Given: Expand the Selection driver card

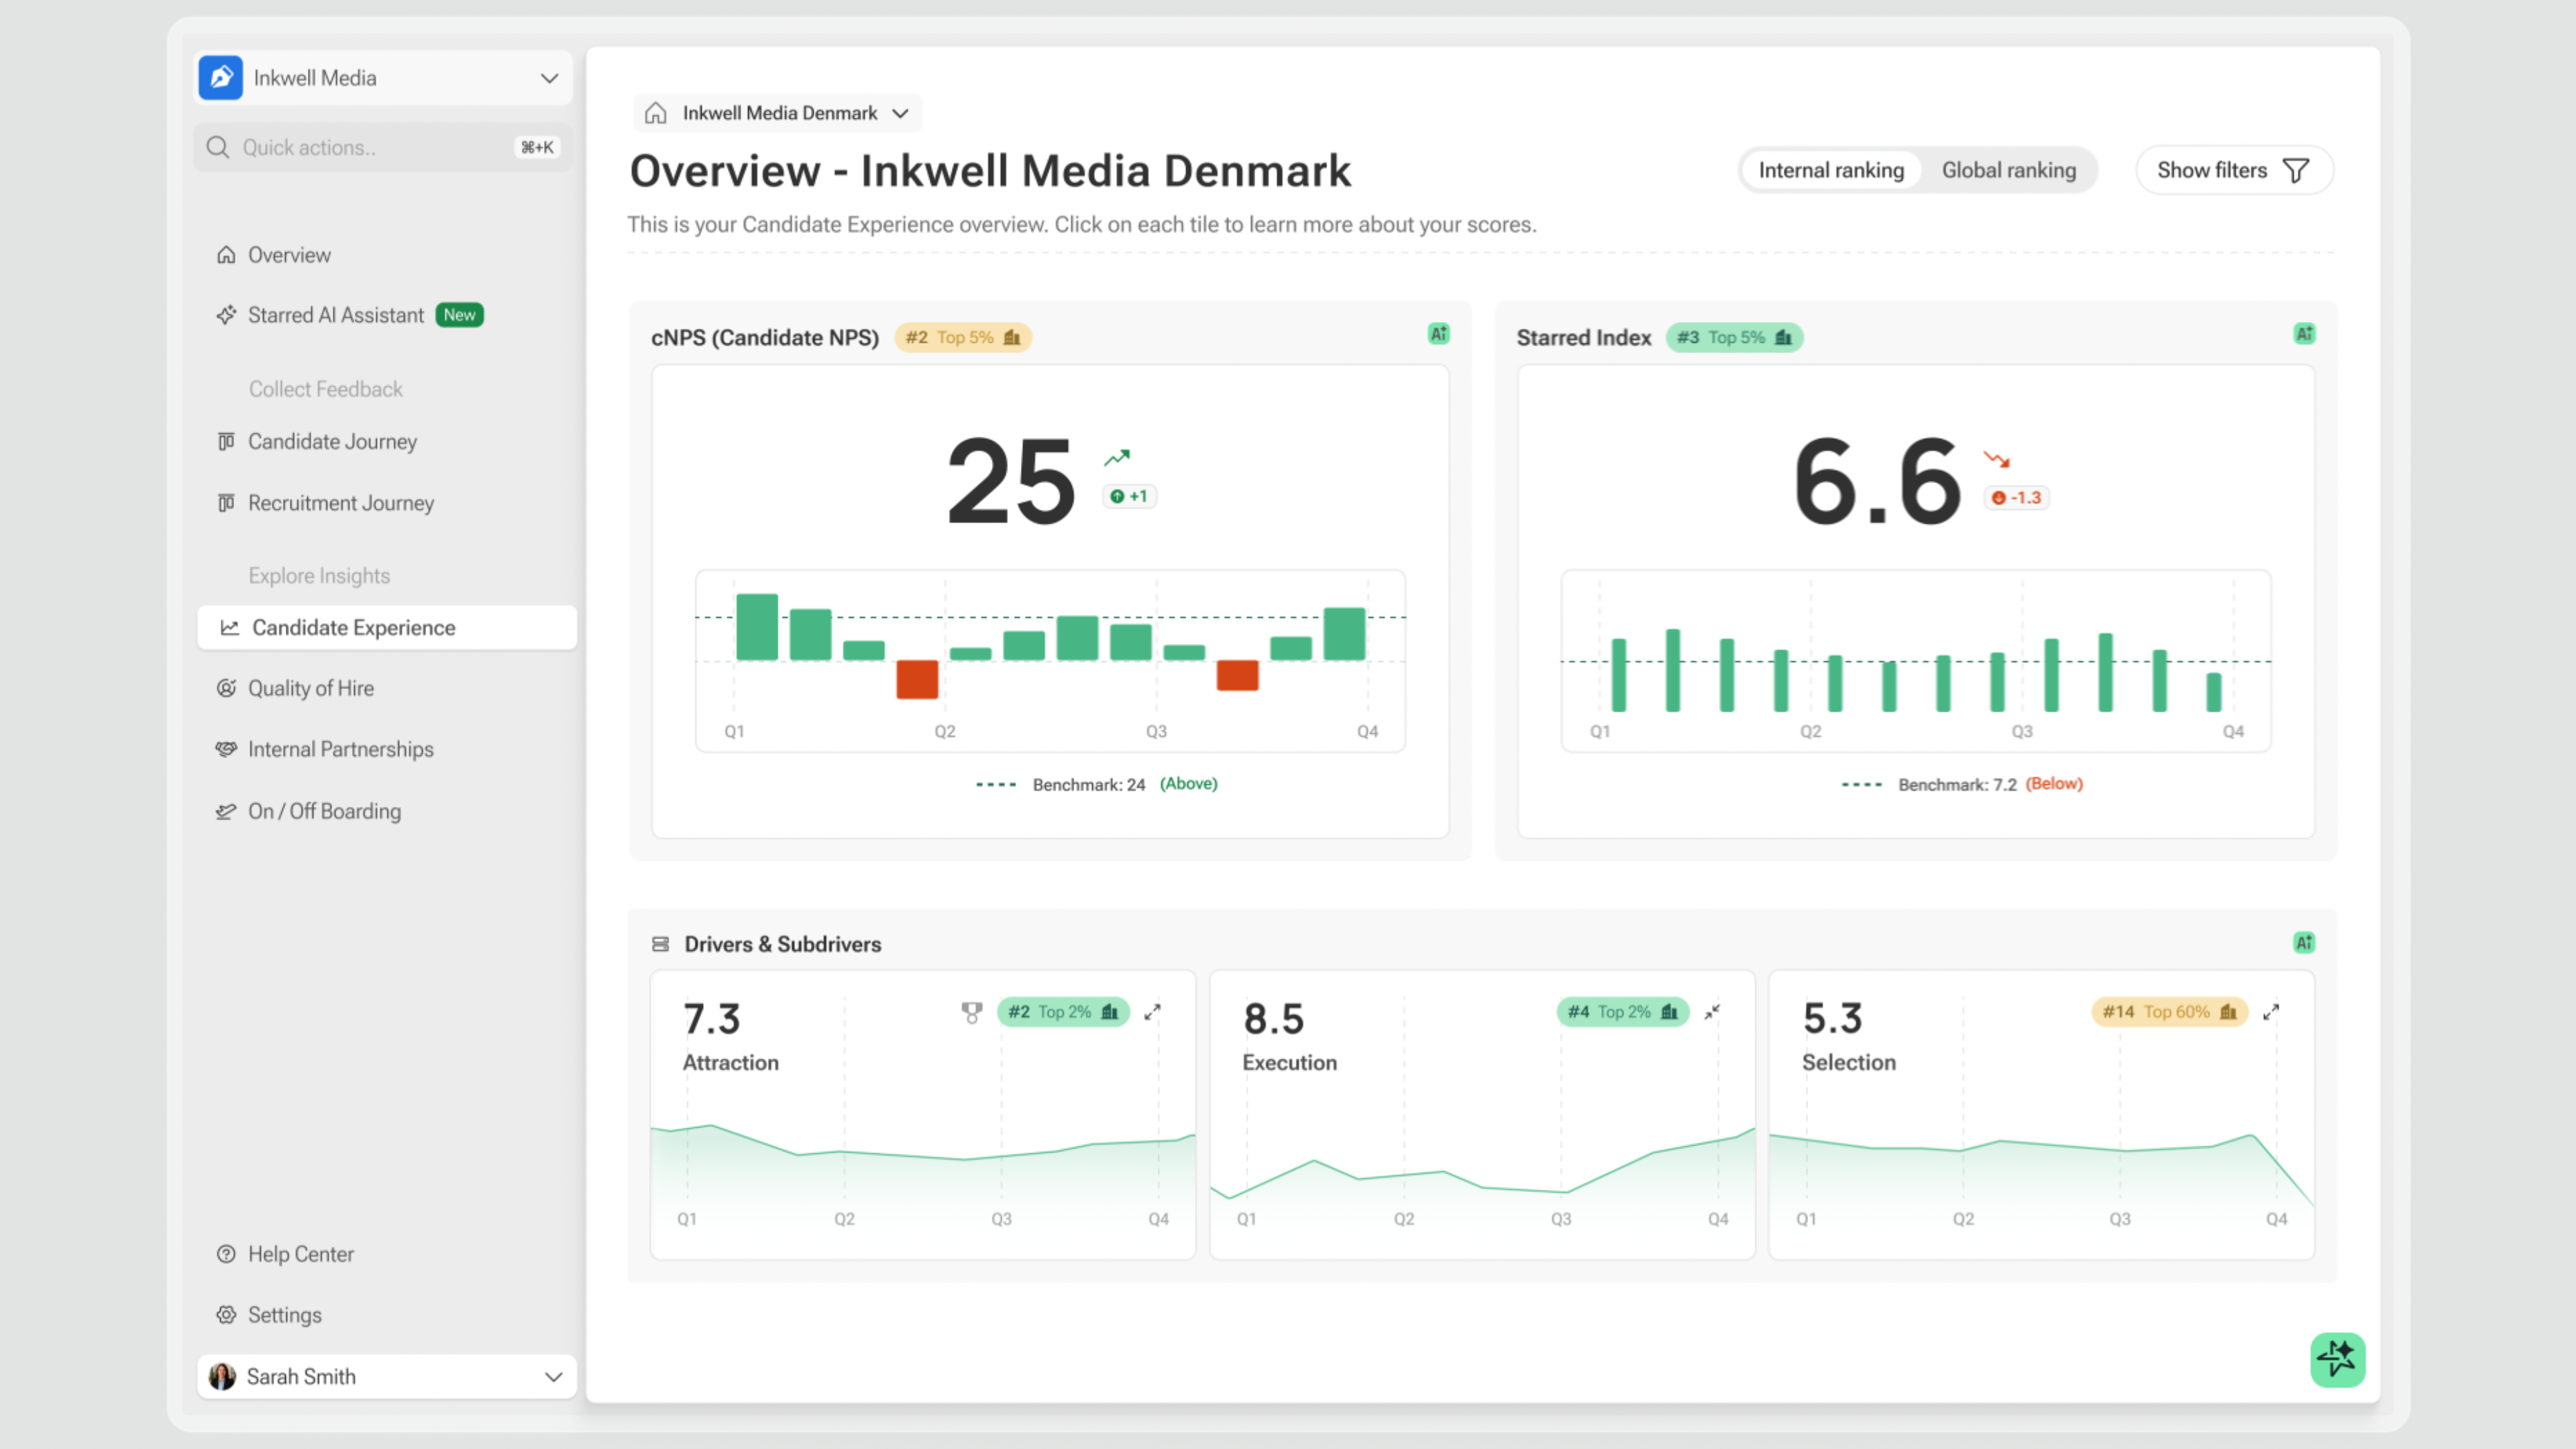Looking at the screenshot, I should tap(2271, 1012).
